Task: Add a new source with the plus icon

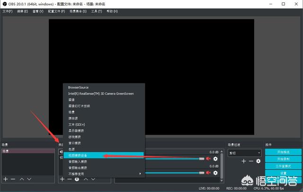Action: tap(62, 179)
